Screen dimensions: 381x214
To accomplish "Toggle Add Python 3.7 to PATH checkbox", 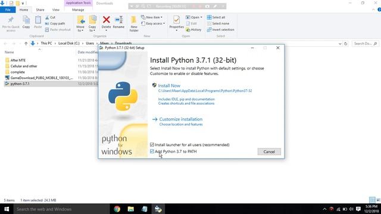I will 152,152.
